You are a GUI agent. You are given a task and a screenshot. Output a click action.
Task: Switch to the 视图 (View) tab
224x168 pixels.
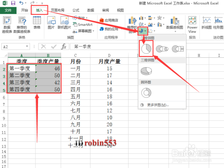click(120, 10)
